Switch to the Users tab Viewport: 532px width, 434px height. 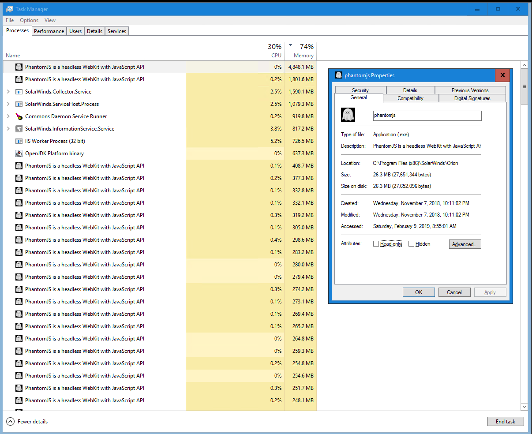[75, 31]
